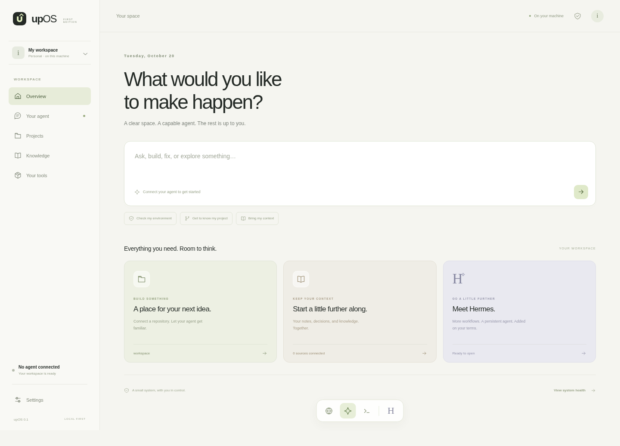Image resolution: width=620 pixels, height=446 pixels.
Task: Open Settings sliders icon in sidebar
Action: (18, 400)
